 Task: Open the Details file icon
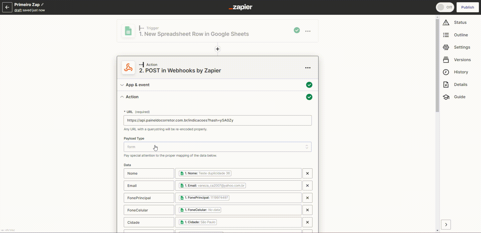point(446,84)
